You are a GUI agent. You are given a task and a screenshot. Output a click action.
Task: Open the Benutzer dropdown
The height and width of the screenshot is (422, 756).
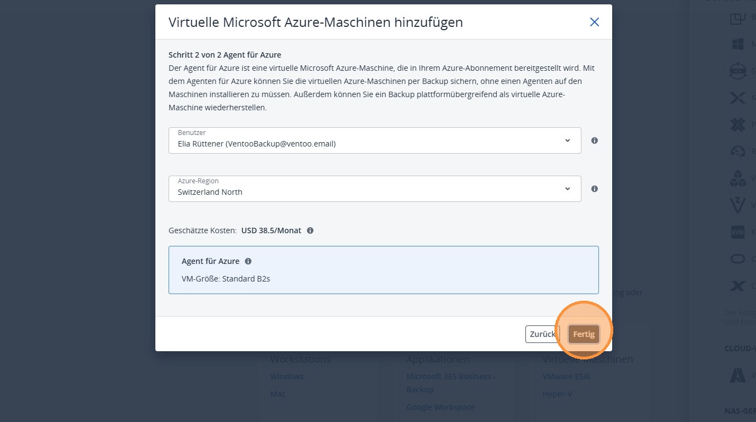[374, 140]
